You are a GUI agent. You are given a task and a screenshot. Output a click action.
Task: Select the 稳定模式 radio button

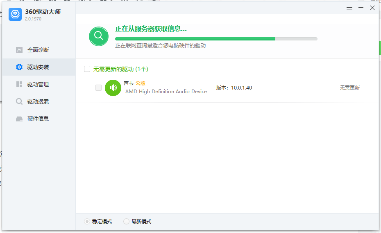pos(87,222)
